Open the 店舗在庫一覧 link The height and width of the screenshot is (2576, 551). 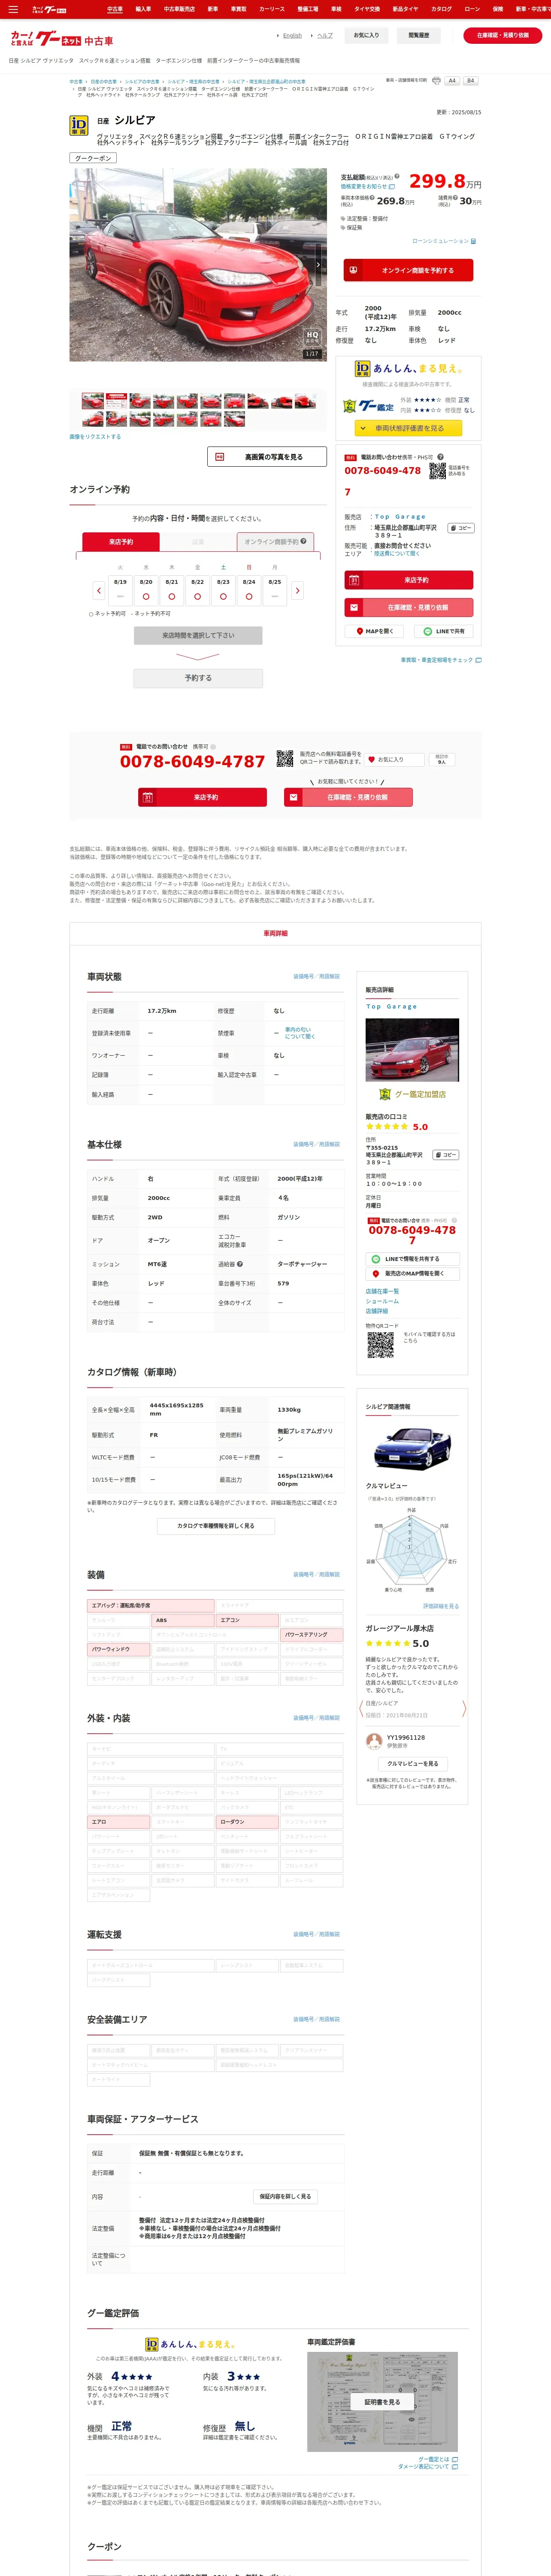point(382,1291)
